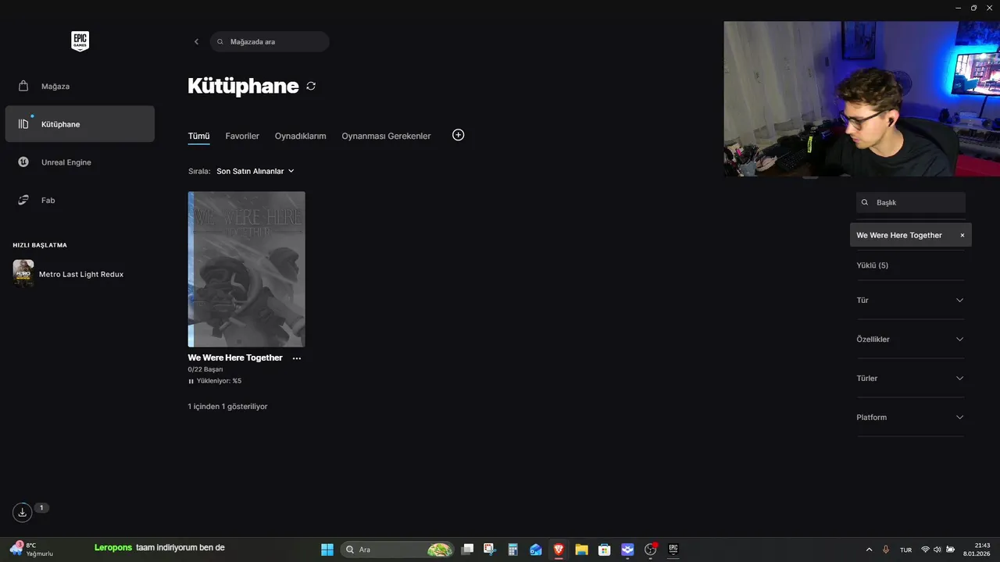Click the taskbar Ara search box
Image resolution: width=1000 pixels, height=562 pixels.
click(398, 550)
